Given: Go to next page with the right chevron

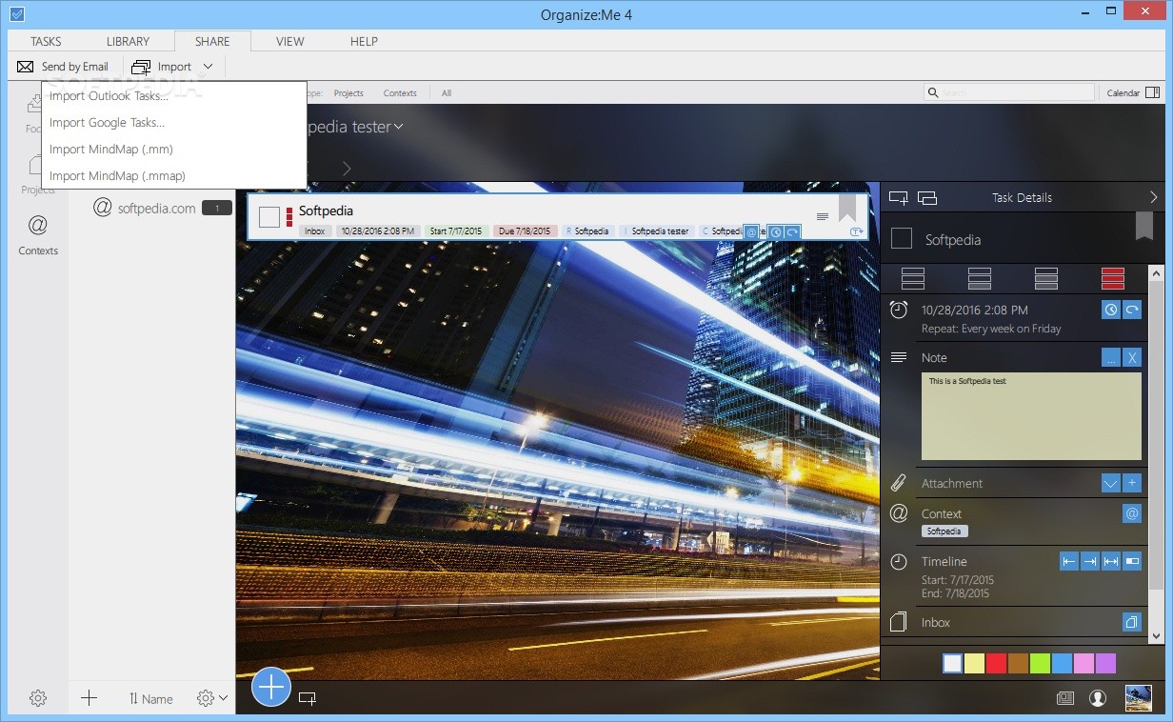Looking at the screenshot, I should click(347, 169).
